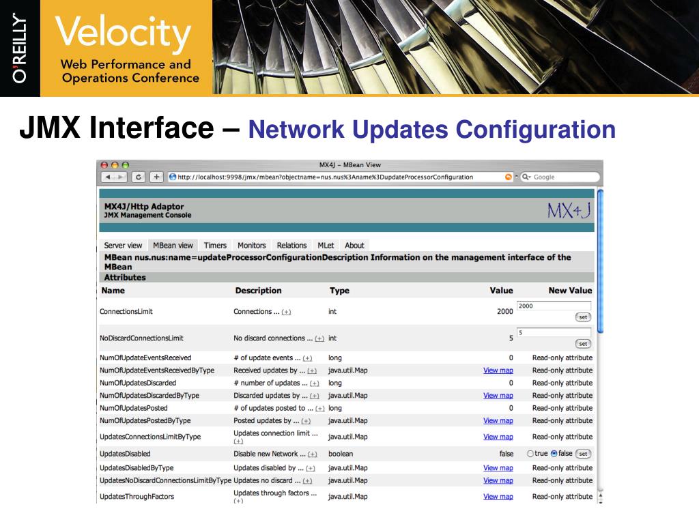
Task: Click the globe site icon in address bar
Action: point(173,177)
